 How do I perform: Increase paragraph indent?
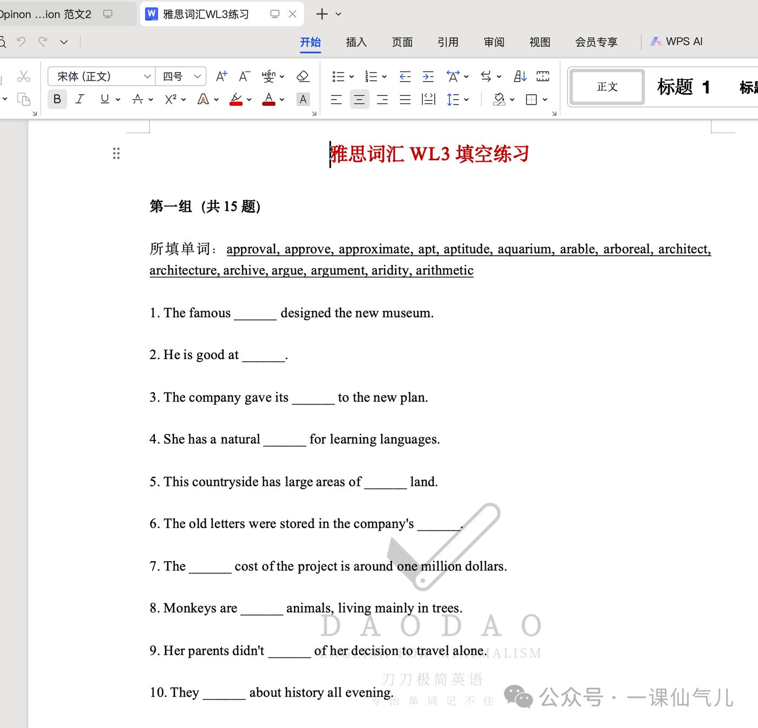pyautogui.click(x=428, y=76)
